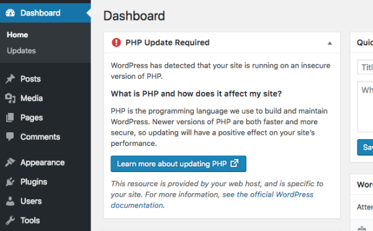Click the 'What is PHP and how' heading
The height and width of the screenshot is (231, 373).
click(196, 94)
